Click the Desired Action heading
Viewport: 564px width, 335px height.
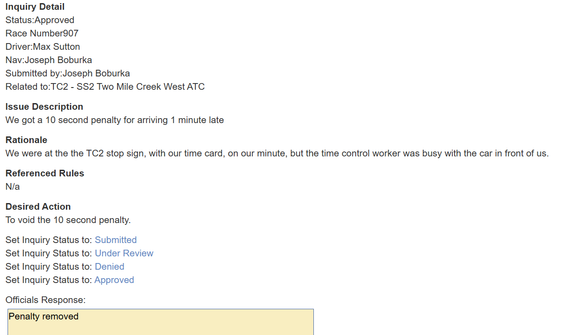tap(38, 207)
